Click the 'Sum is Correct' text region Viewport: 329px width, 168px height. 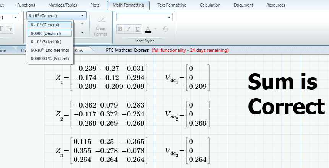(x=287, y=94)
